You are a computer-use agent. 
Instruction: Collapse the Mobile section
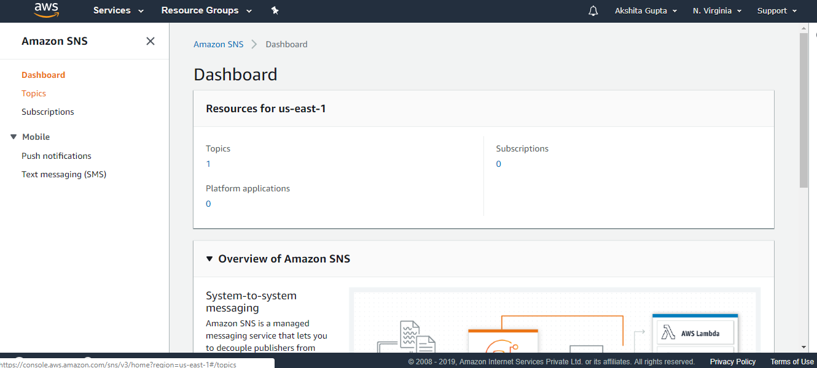[14, 136]
